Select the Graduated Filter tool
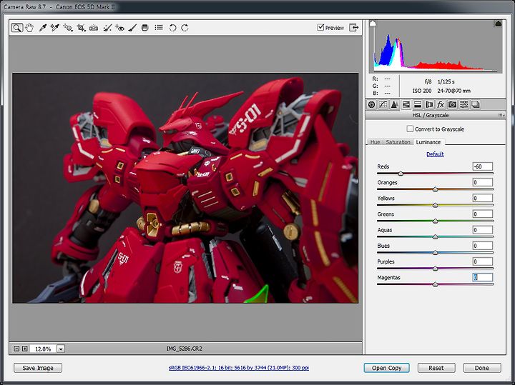Screen dimensions: 515x385 (x=144, y=28)
